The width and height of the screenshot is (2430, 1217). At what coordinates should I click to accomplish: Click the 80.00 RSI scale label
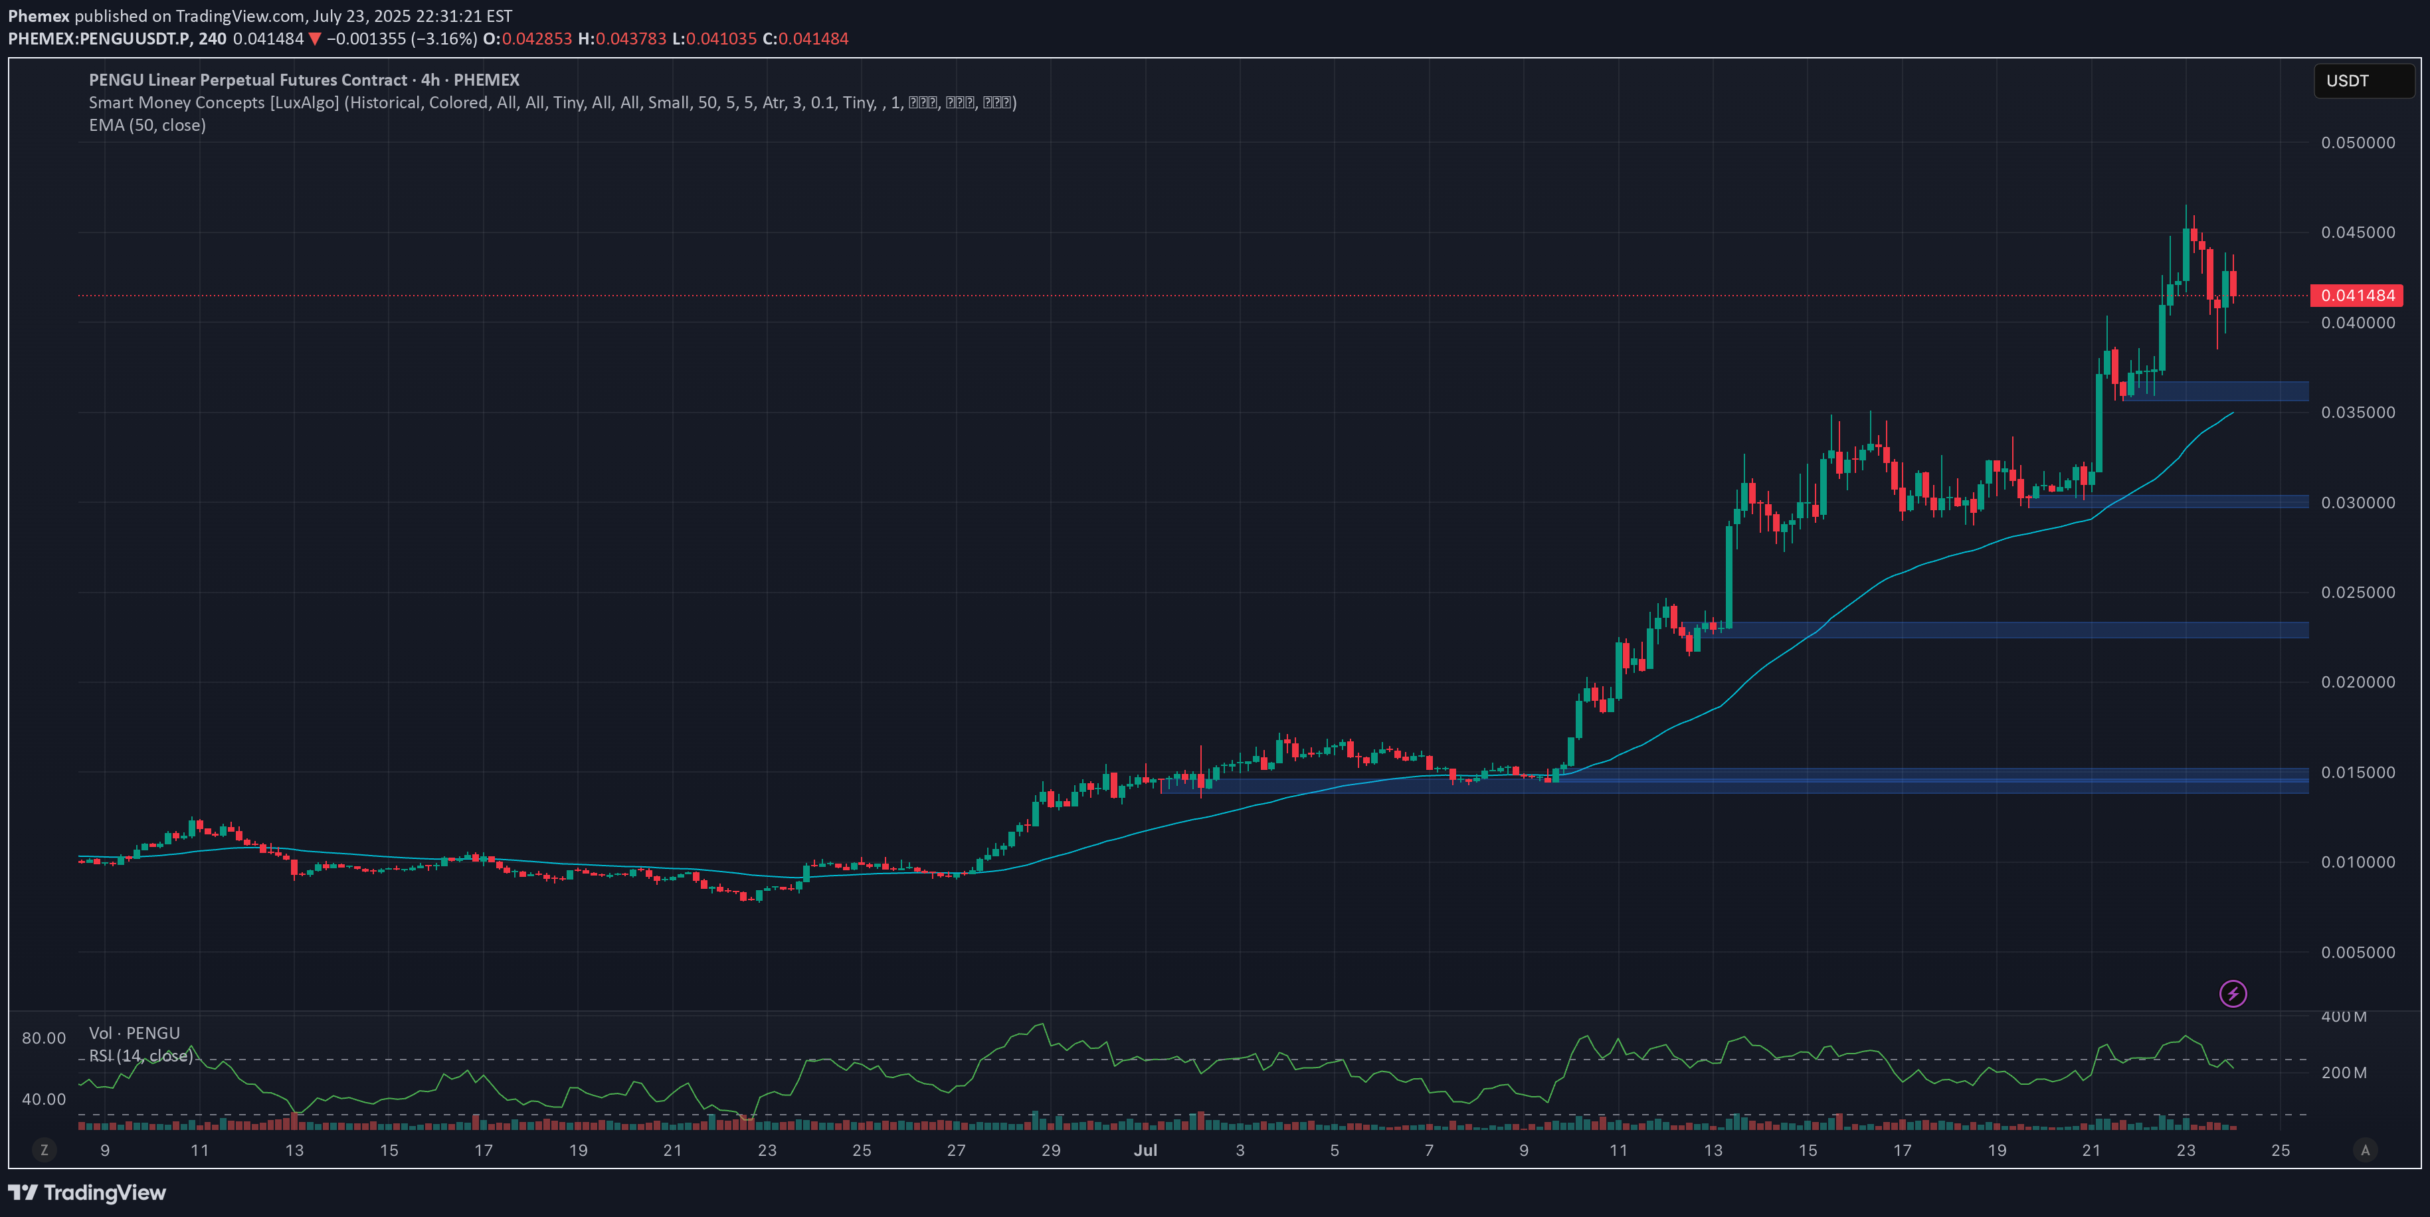tap(43, 1039)
